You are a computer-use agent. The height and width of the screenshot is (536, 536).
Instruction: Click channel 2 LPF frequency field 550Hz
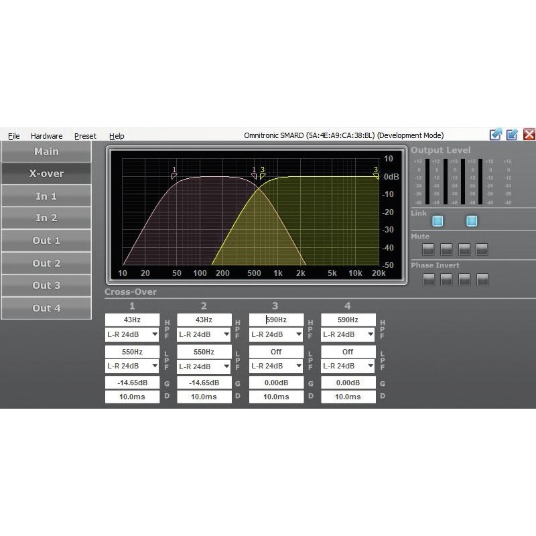click(204, 352)
